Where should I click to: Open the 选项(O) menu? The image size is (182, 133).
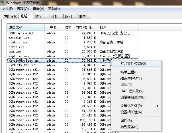pyautogui.click(x=23, y=9)
